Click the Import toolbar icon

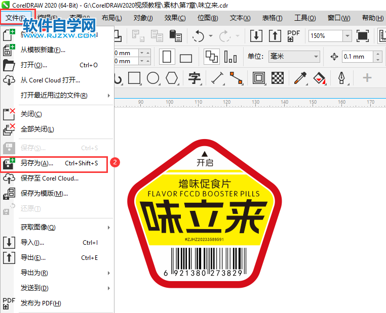click(x=256, y=36)
